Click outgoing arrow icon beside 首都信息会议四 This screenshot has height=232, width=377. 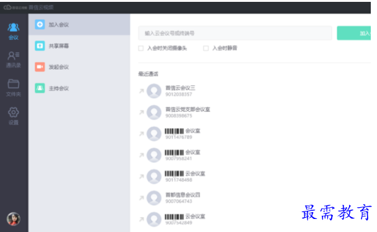[x=142, y=198]
